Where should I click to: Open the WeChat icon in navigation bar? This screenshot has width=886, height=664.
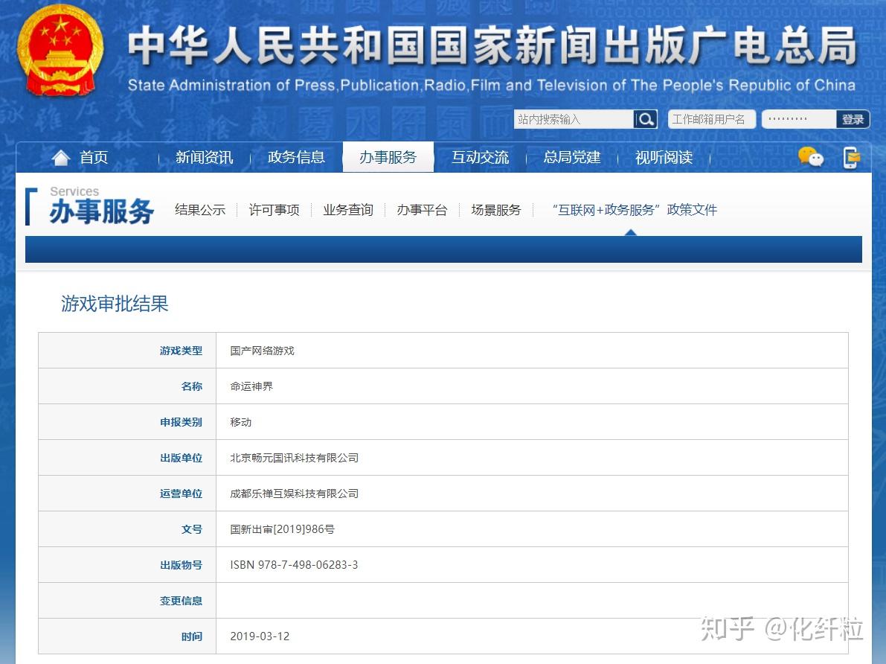point(810,157)
